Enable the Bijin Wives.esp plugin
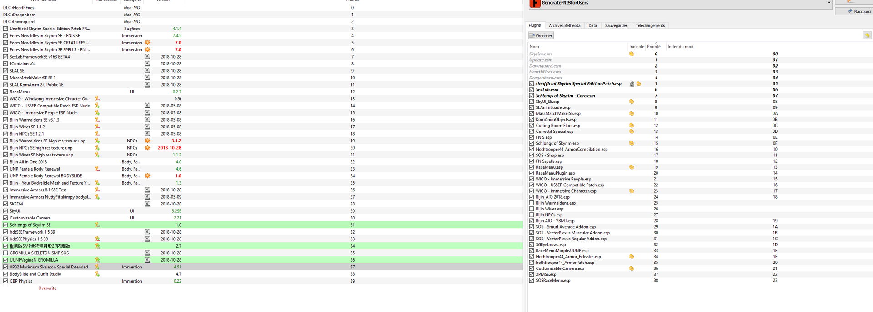The image size is (873, 312). coord(531,209)
